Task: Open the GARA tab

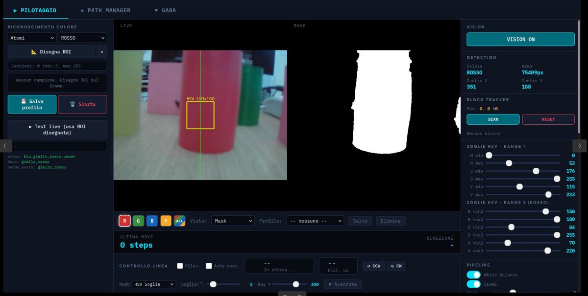Action: tap(165, 10)
